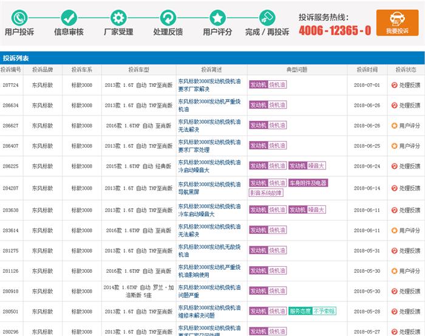Click 发动机 烧机油 tag in row 287724

coord(268,84)
